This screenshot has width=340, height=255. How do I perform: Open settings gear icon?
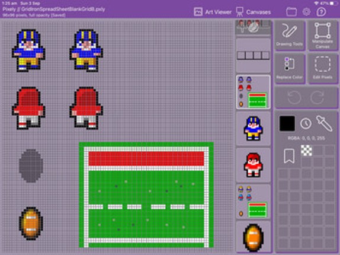(x=306, y=12)
